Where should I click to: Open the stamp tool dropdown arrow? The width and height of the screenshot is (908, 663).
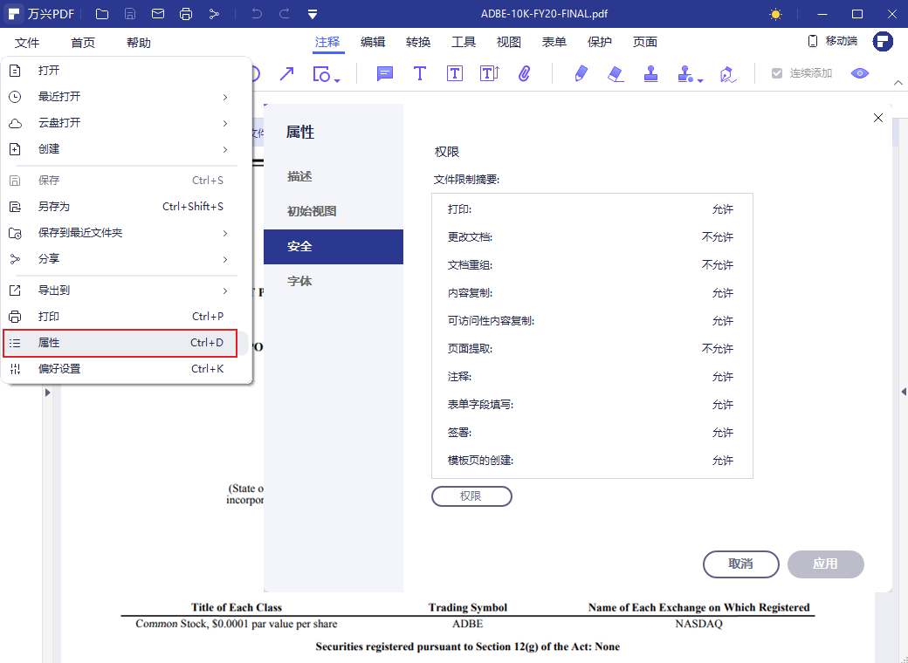pyautogui.click(x=700, y=79)
